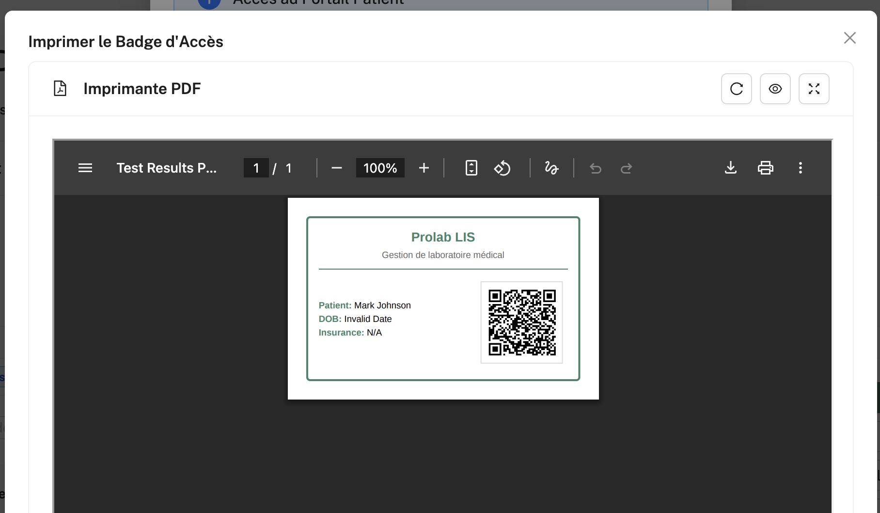Toggle the eye preview visibility button

pyautogui.click(x=775, y=89)
